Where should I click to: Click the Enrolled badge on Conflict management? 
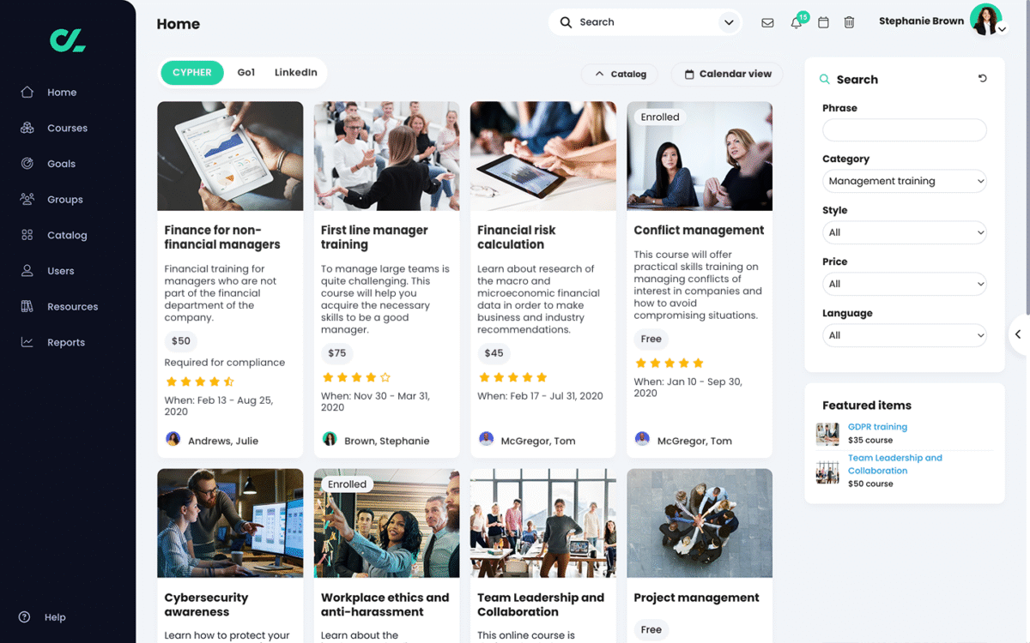coord(660,117)
